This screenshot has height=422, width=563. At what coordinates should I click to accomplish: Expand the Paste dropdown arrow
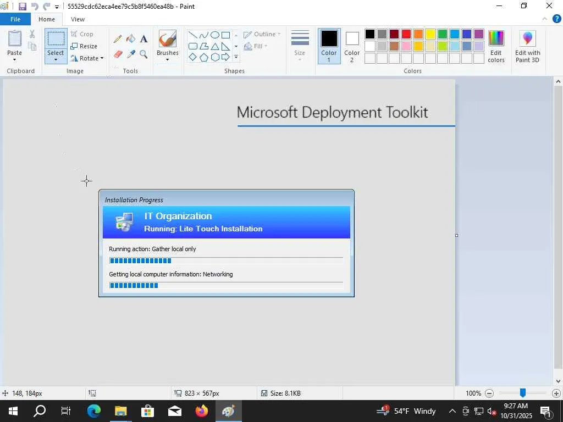click(15, 60)
